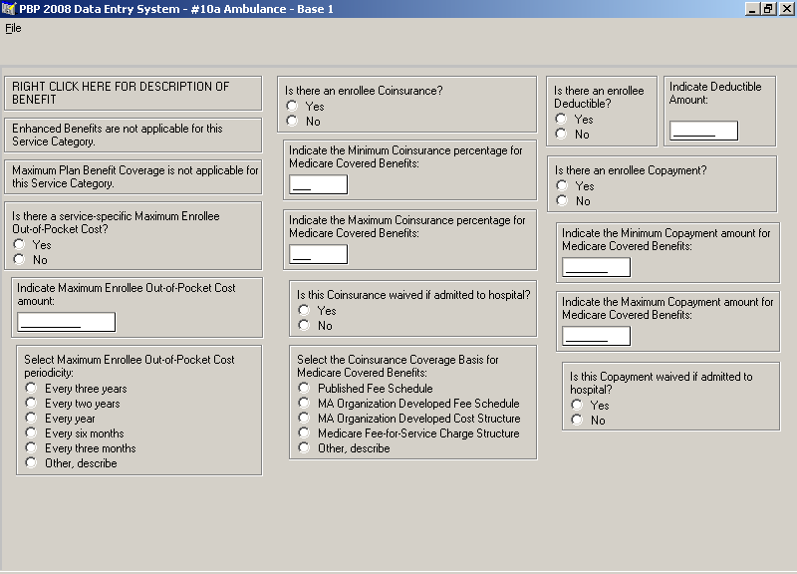
Task: Close the PBP 2008 Data Entry window
Action: (x=786, y=9)
